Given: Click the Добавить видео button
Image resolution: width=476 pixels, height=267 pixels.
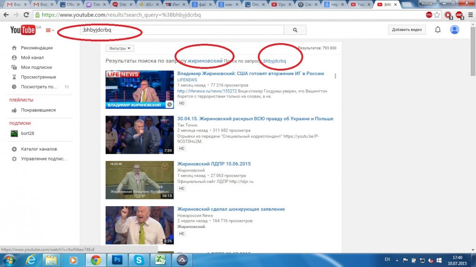Looking at the screenshot, I should point(407,30).
